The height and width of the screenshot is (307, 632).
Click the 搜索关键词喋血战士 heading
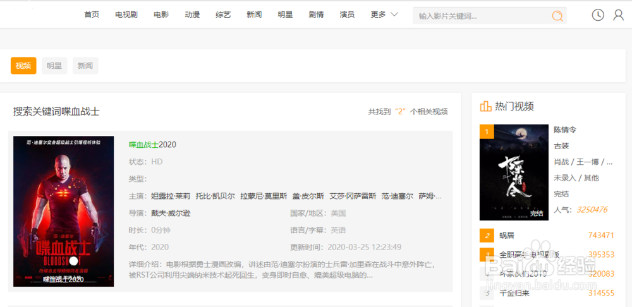pos(56,112)
